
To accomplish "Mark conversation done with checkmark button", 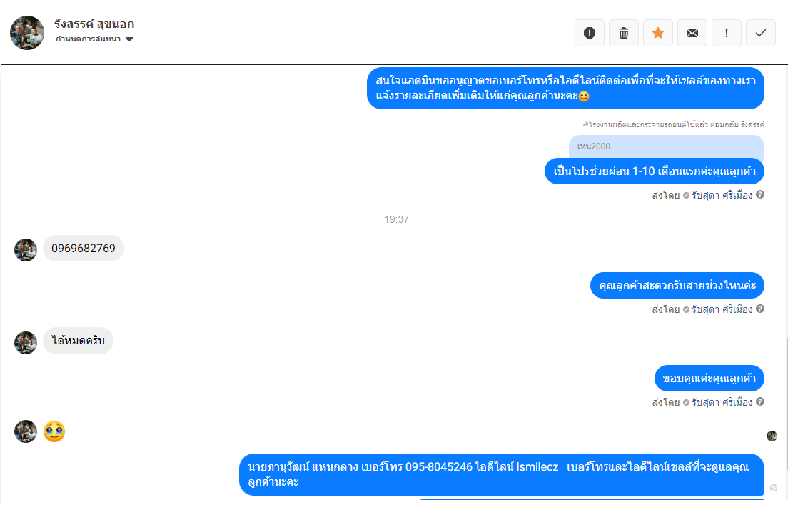I will [x=761, y=33].
